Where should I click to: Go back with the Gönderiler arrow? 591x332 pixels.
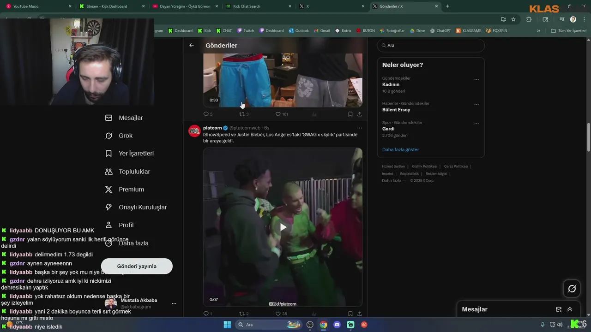pyautogui.click(x=191, y=45)
